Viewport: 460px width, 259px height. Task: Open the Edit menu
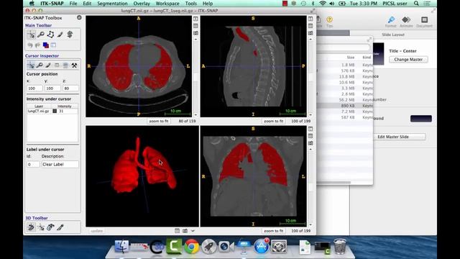pos(87,4)
